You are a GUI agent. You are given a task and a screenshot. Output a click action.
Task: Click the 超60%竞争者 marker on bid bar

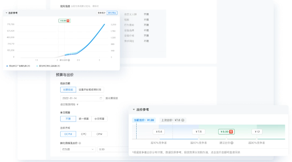199,139
